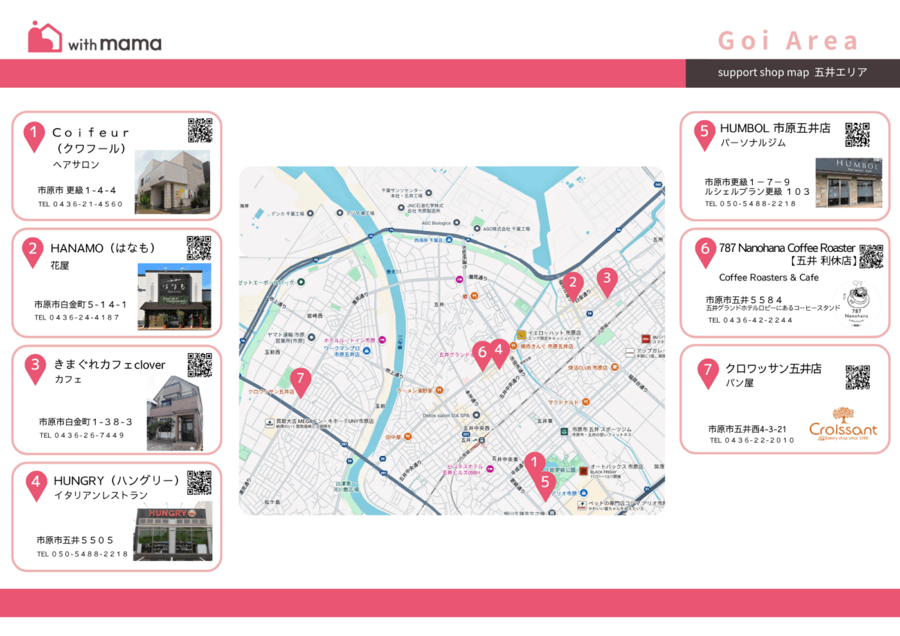Viewport: 900px width, 636px height.
Task: Select map pin number 3 on the map
Action: click(607, 280)
